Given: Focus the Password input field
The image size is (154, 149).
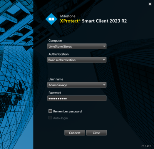Looking at the screenshot, I should (x=77, y=99).
